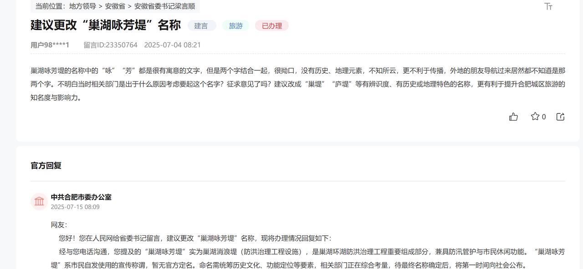
Task: Click the font size adjust icon
Action: pos(548,6)
